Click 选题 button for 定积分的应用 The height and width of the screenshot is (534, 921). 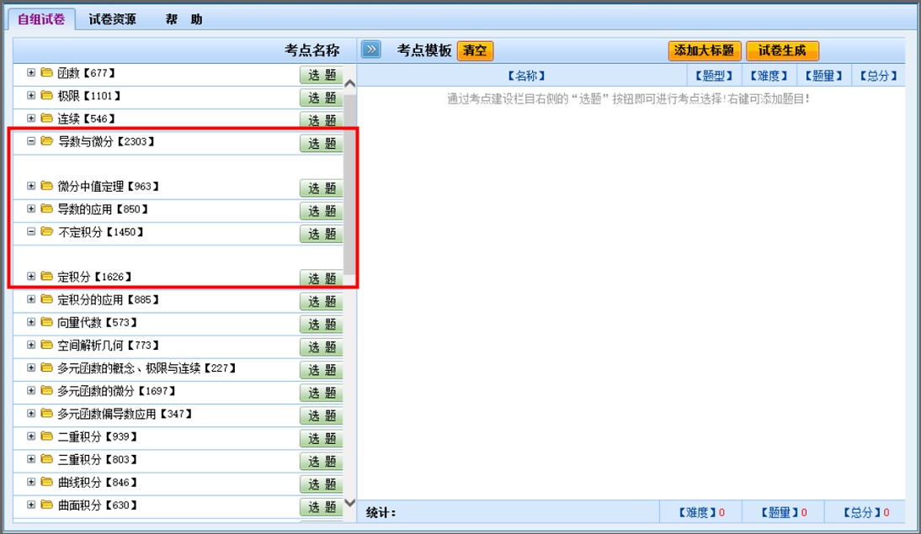click(322, 301)
